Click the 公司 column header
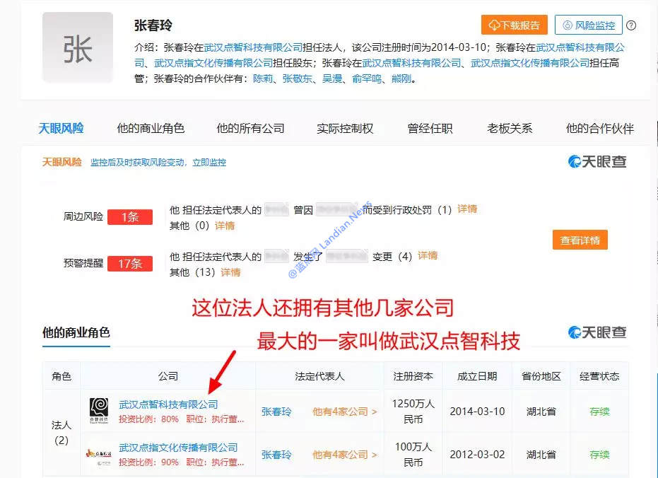Screen dimensions: 658x478 pos(168,376)
